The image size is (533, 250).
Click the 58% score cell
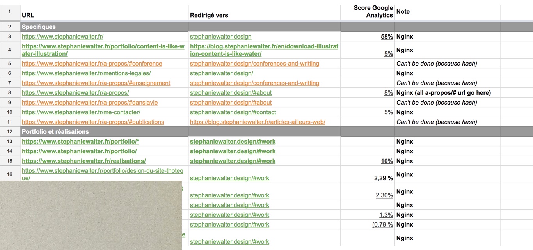click(386, 37)
